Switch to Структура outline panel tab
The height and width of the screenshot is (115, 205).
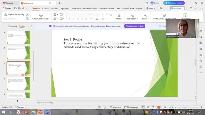tap(12, 26)
